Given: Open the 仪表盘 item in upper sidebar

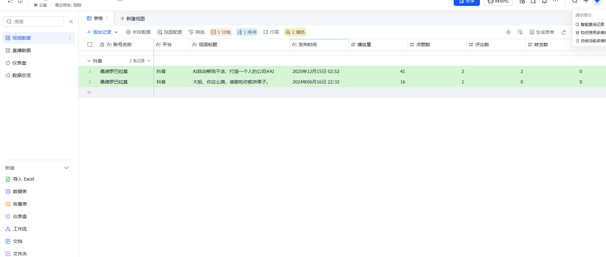Looking at the screenshot, I should click(39, 63).
